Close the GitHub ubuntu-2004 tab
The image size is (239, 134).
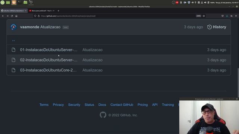[x=26, y=11]
